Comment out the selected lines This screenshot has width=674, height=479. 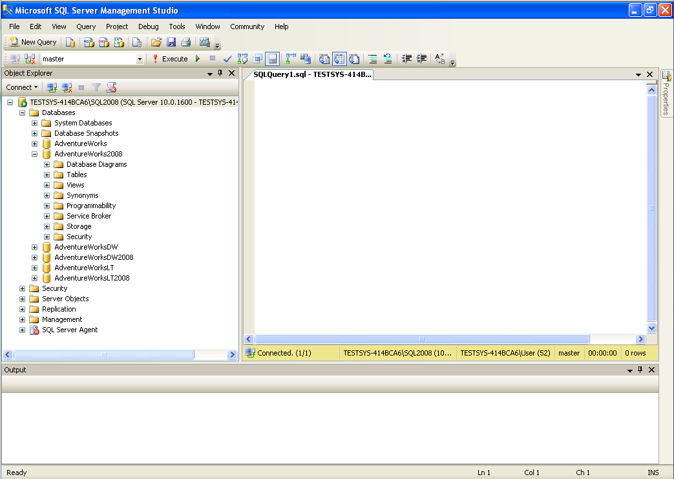373,59
